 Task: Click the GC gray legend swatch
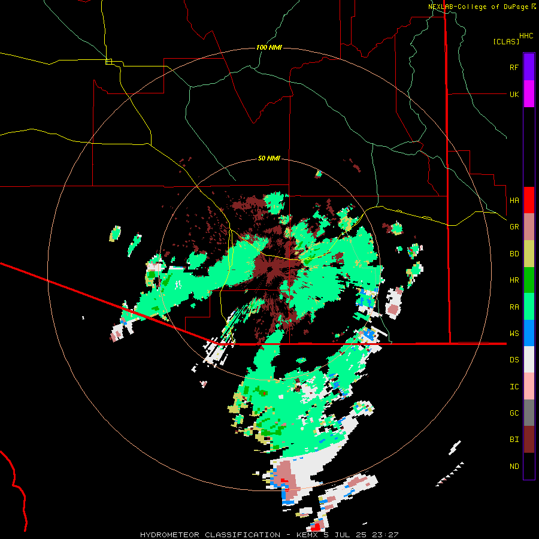pos(529,413)
